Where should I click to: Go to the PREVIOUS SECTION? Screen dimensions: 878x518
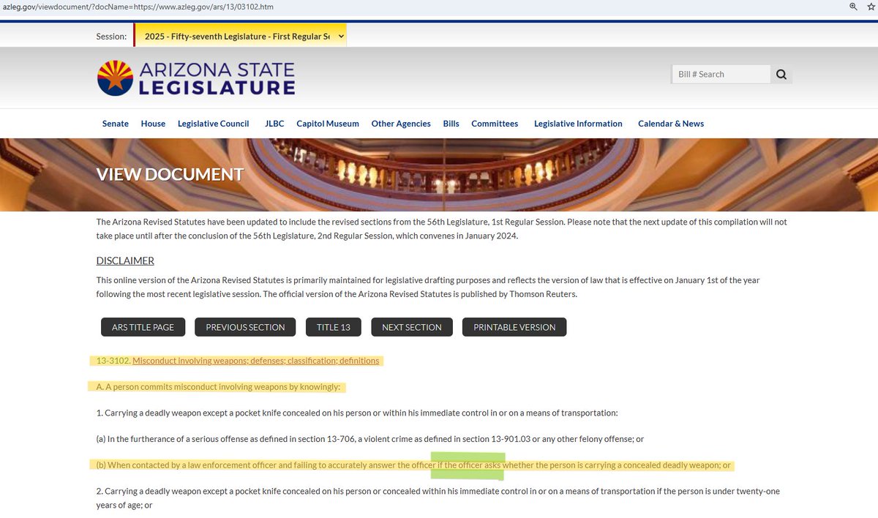pyautogui.click(x=245, y=327)
